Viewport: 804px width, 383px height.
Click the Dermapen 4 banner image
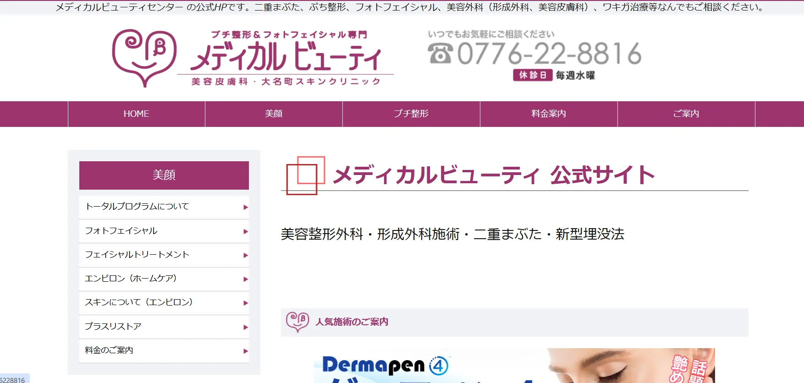(513, 366)
